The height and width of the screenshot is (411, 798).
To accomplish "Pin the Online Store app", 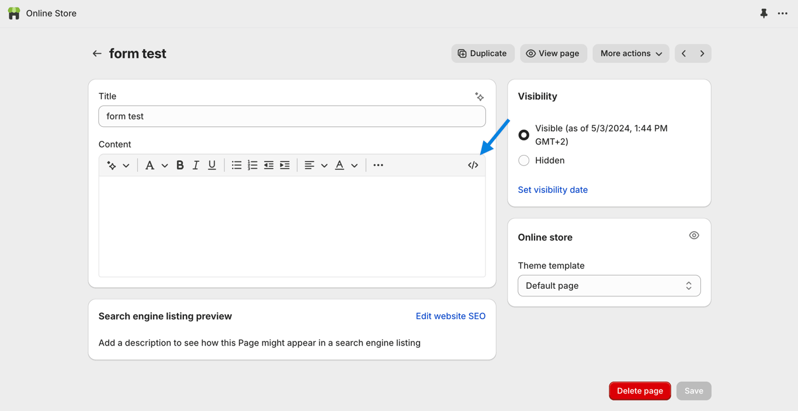I will point(764,13).
